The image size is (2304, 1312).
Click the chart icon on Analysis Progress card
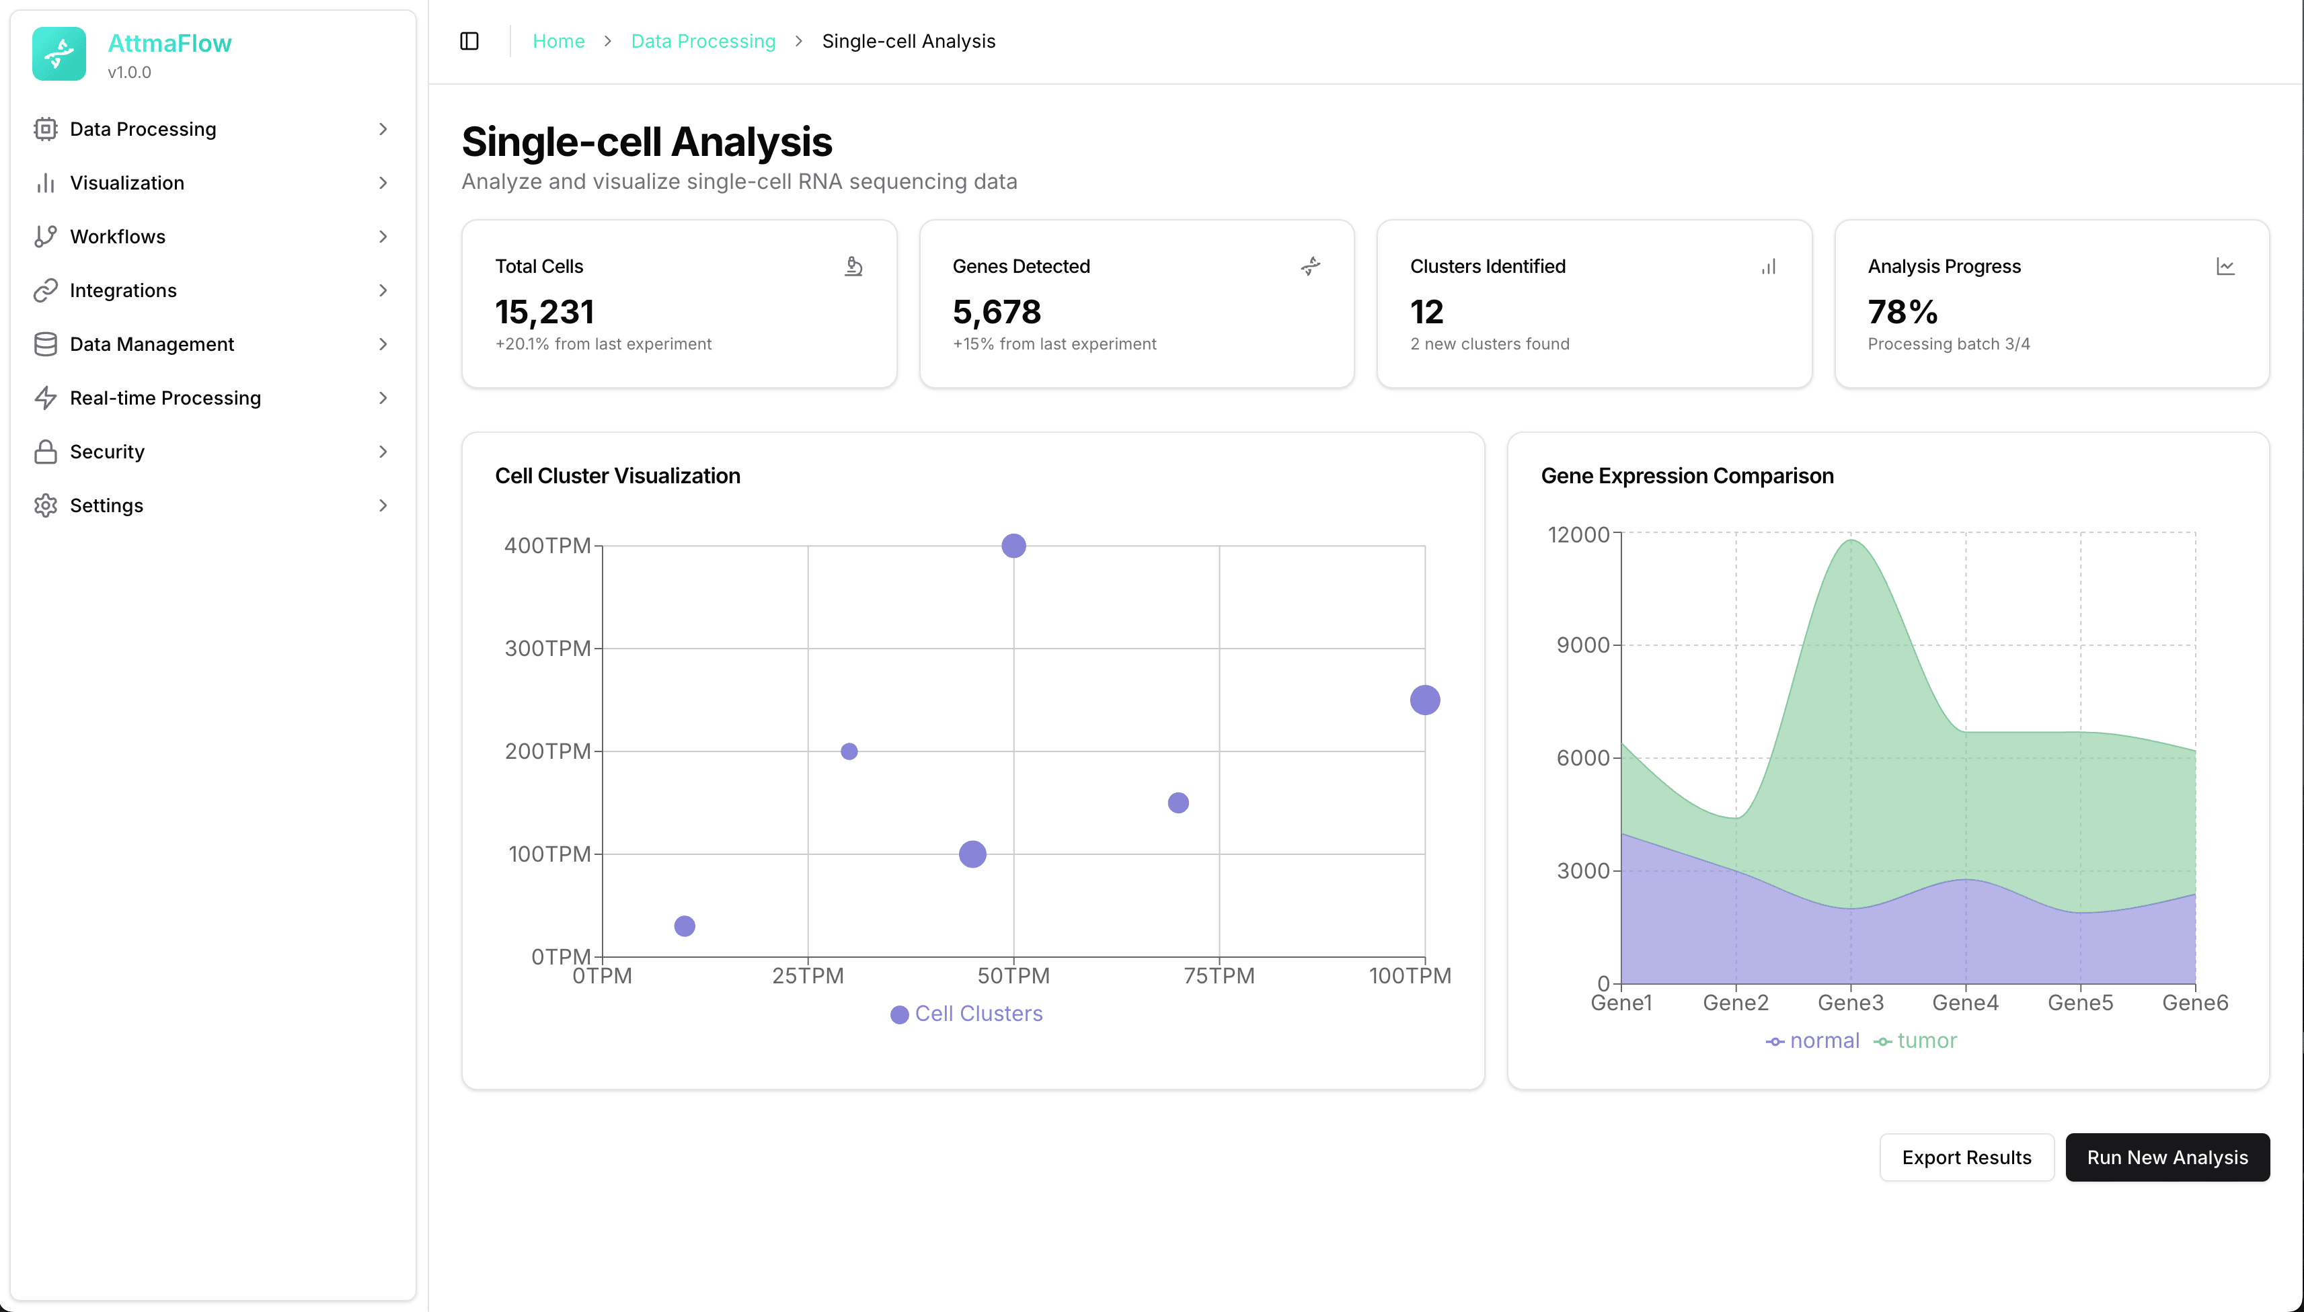coord(2227,265)
